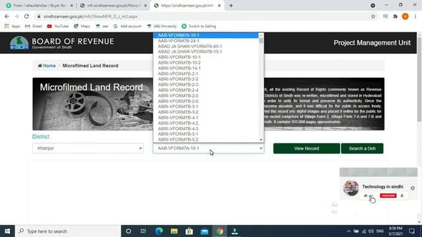This screenshot has height=237, width=422.
Task: Click the Search a Deh button
Action: tap(362, 148)
